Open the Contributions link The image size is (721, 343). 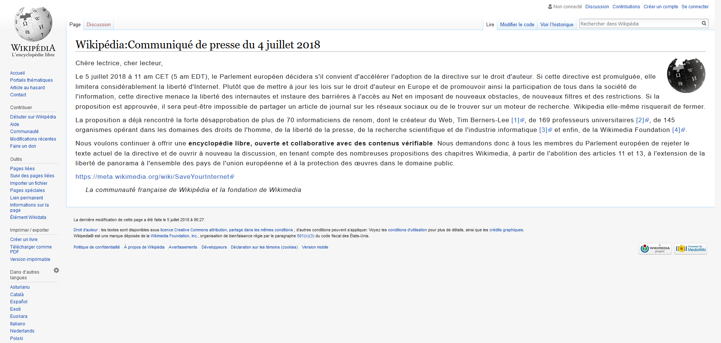coord(626,7)
